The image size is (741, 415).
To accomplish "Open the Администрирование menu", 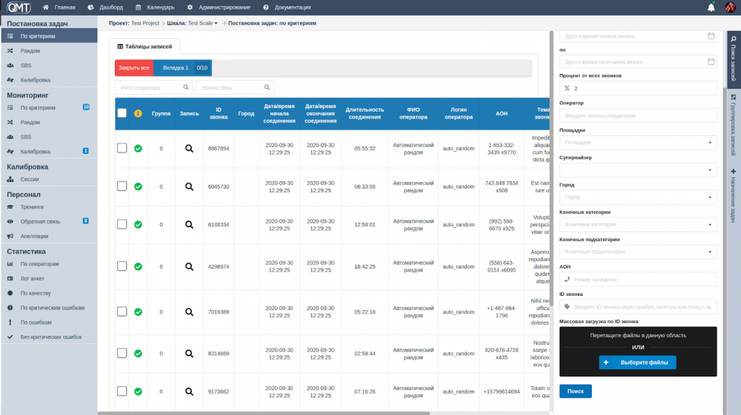I will coord(219,7).
